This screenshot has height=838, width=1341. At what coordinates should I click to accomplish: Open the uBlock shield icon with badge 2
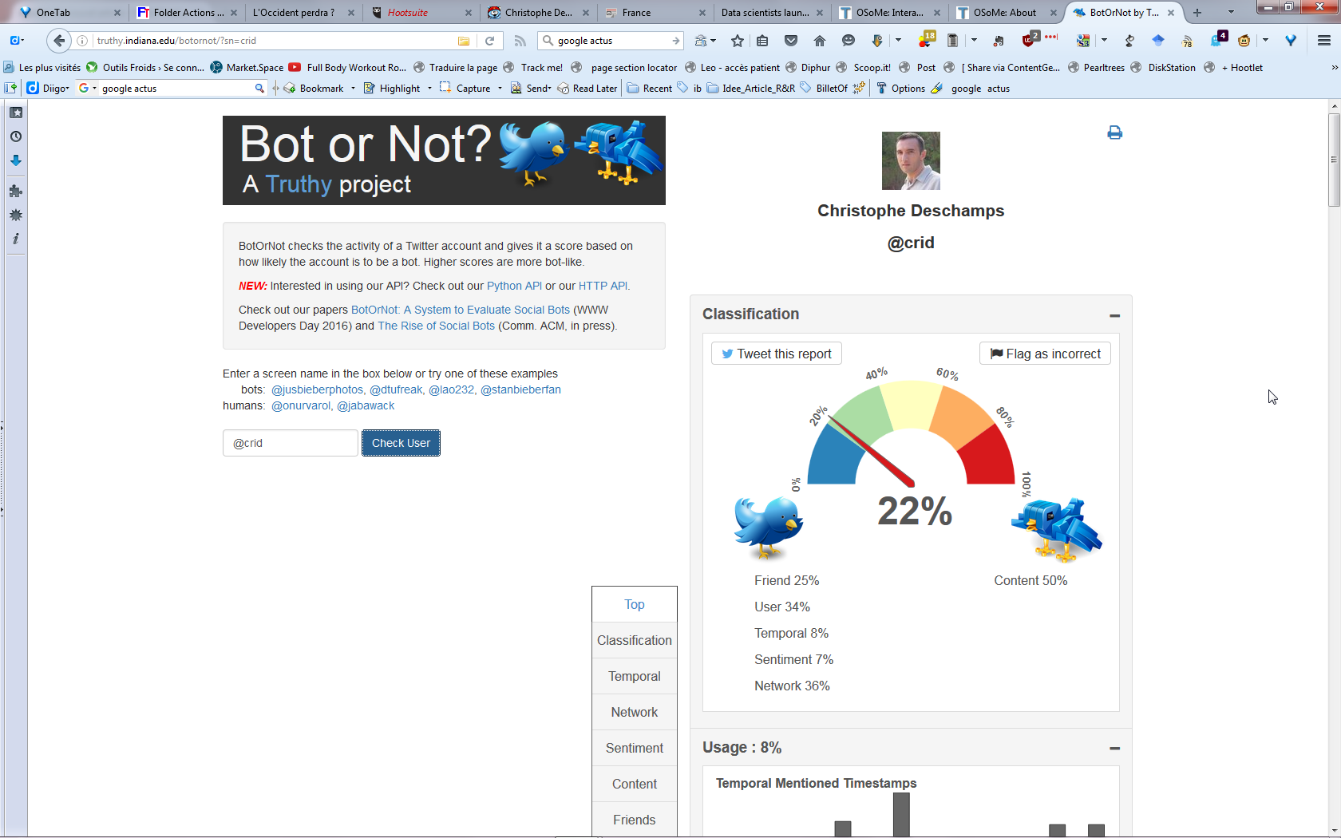click(1030, 40)
